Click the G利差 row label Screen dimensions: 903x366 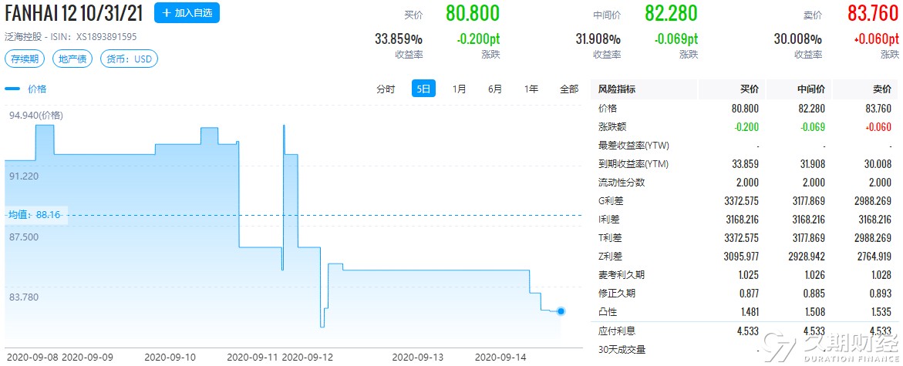pyautogui.click(x=611, y=201)
